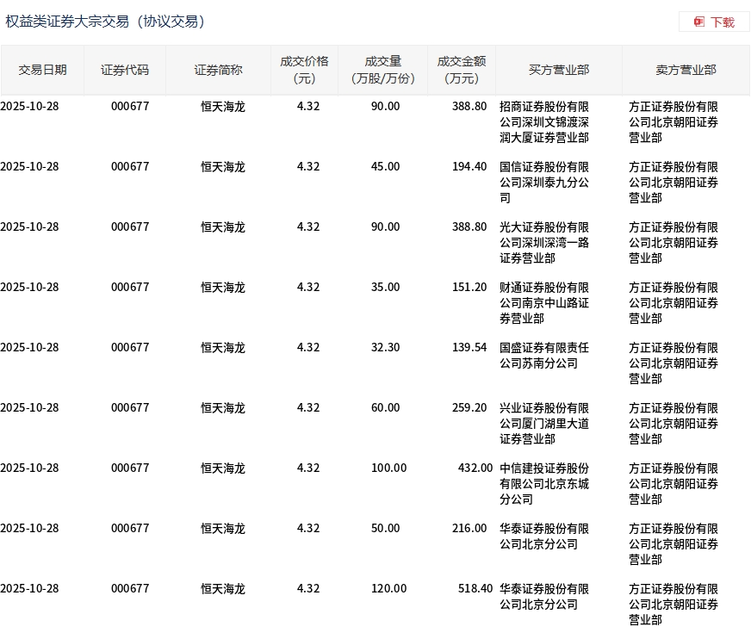Click the volume 120.00 cell
The width and height of the screenshot is (751, 639).
[x=388, y=589]
